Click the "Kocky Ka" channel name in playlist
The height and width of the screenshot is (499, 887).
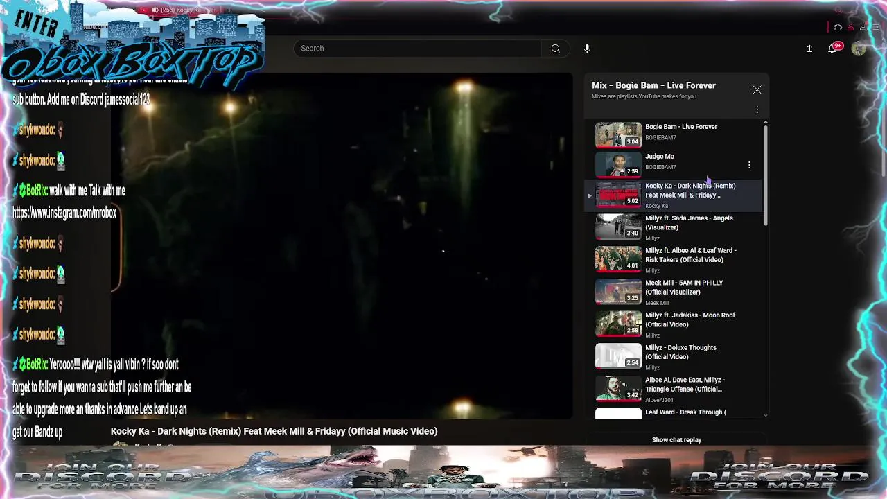point(656,206)
